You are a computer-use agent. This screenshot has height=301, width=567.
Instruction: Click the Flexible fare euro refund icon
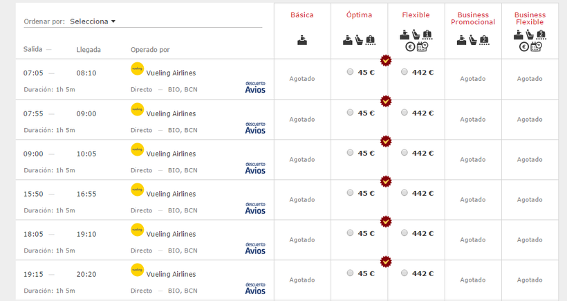pyautogui.click(x=409, y=47)
